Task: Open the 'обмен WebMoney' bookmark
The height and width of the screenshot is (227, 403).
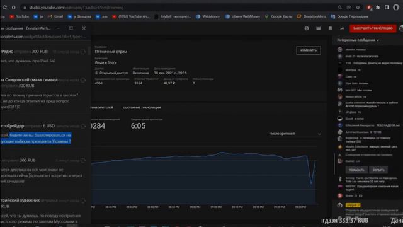Action: [x=242, y=16]
